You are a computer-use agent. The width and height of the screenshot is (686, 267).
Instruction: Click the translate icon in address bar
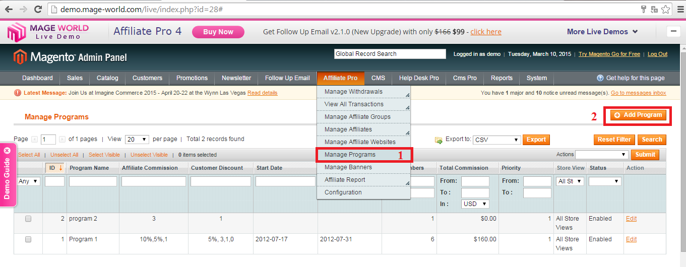pos(654,9)
